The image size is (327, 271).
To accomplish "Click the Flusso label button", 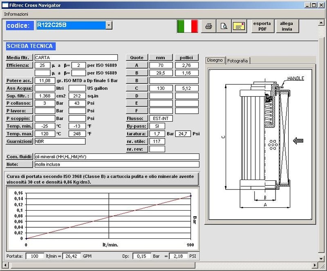I will point(137,118).
